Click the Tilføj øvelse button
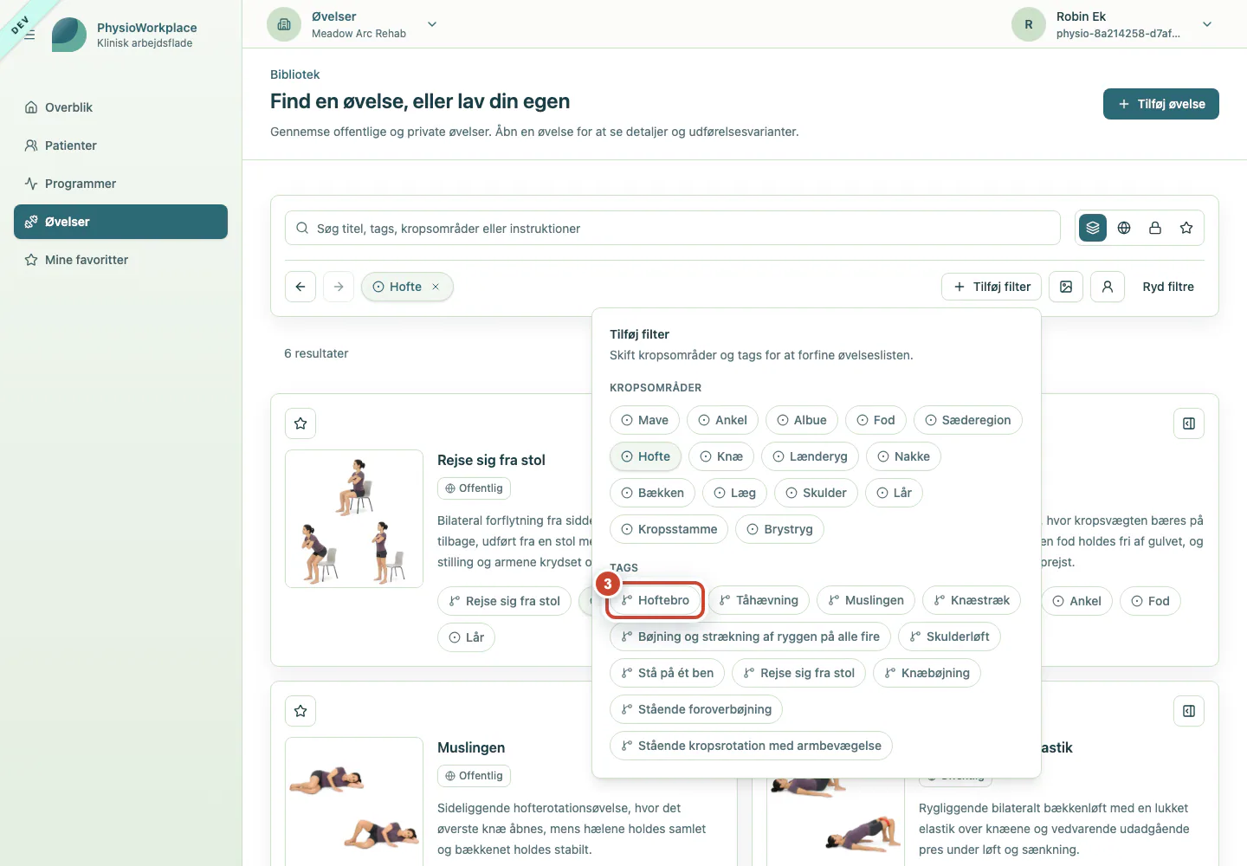 point(1160,104)
